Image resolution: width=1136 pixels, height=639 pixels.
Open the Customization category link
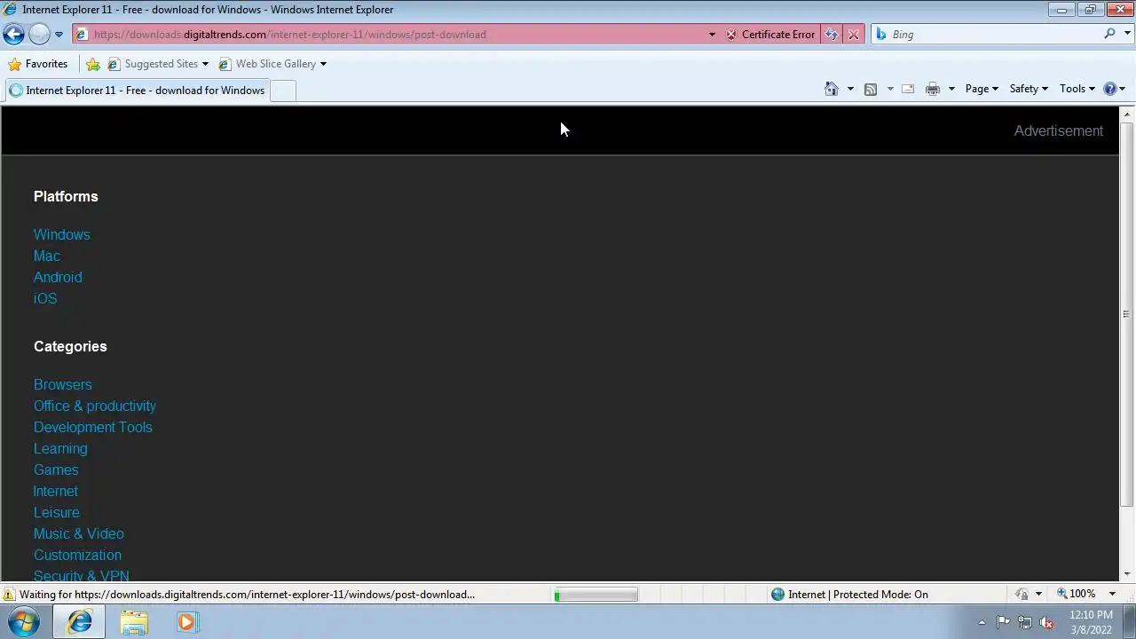click(x=78, y=555)
